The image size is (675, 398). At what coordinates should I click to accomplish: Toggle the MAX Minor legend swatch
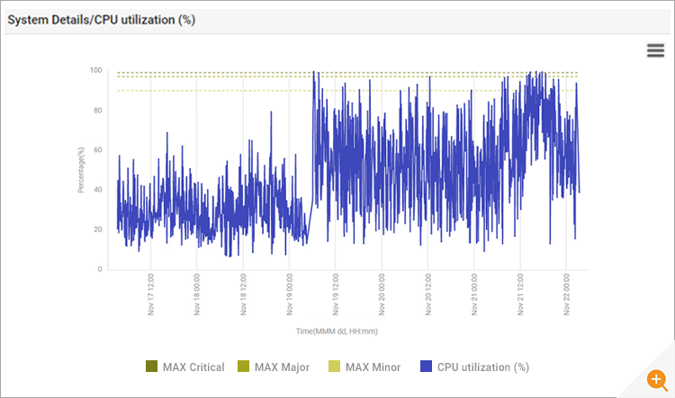point(334,367)
